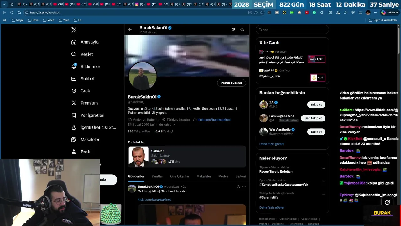Open Premium from the sidebar

click(x=85, y=103)
